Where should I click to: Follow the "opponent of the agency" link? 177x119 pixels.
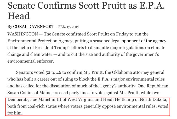click(144, 41)
